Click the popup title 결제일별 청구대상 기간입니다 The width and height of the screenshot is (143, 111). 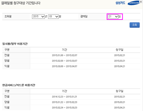point(21,3)
